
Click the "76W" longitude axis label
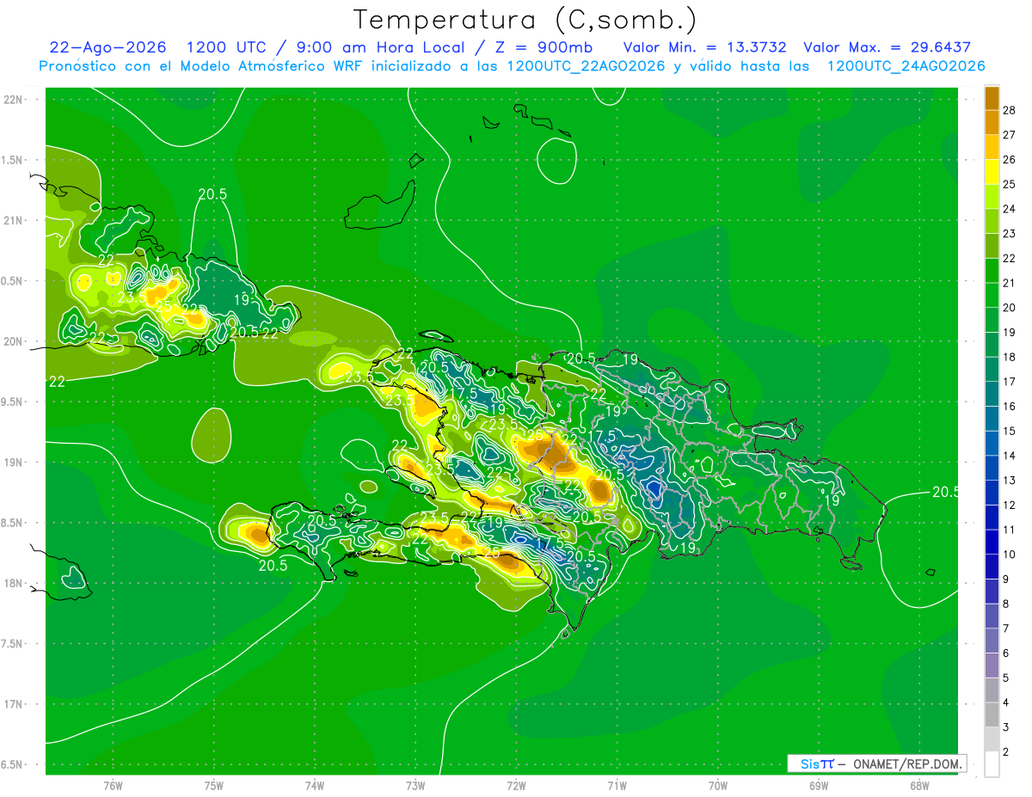113,786
